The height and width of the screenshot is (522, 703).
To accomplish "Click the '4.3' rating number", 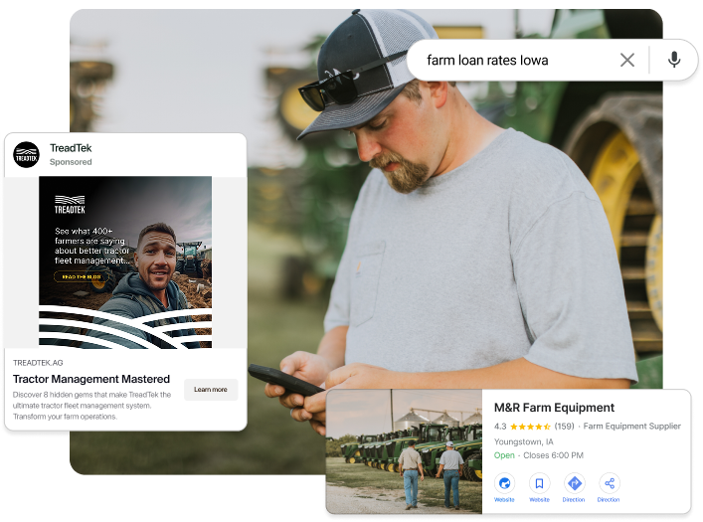I will point(500,426).
